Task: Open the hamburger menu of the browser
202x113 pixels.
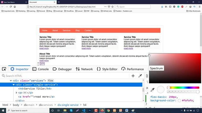Action: pos(199,7)
